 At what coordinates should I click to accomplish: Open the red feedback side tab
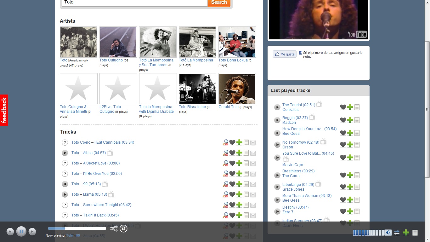click(x=4, y=110)
